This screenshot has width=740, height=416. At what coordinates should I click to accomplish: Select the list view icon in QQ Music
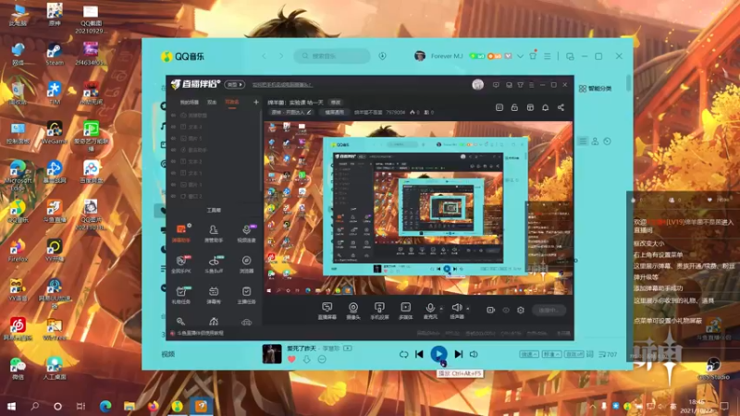point(583,141)
